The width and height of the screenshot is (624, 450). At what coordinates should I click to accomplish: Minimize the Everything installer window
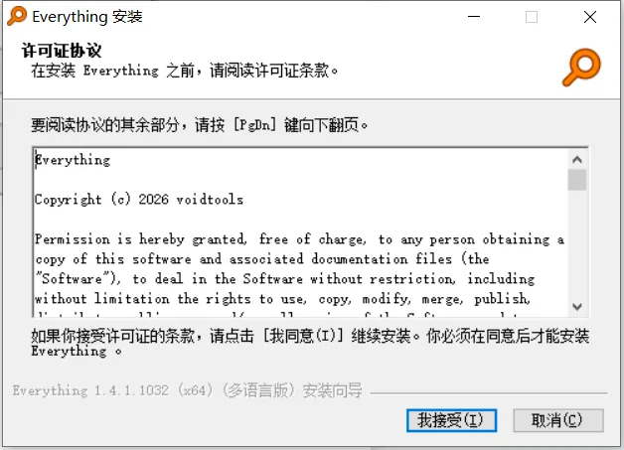(x=474, y=17)
